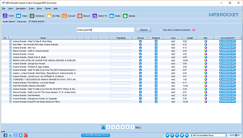Viewport: 243px width, 138px height.
Task: Go to results page 2
Action: [x=108, y=127]
